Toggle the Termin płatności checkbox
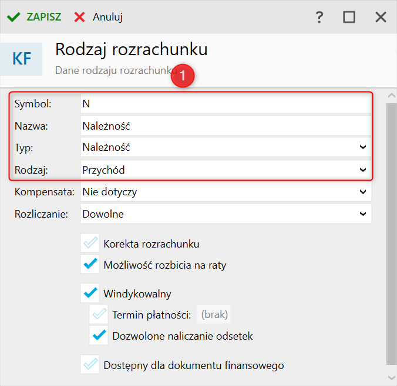 pos(99,315)
